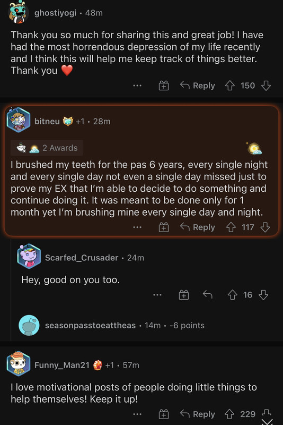The height and width of the screenshot is (425, 283).
Task: Open Funny_Man21's user profile
Action: (x=61, y=365)
